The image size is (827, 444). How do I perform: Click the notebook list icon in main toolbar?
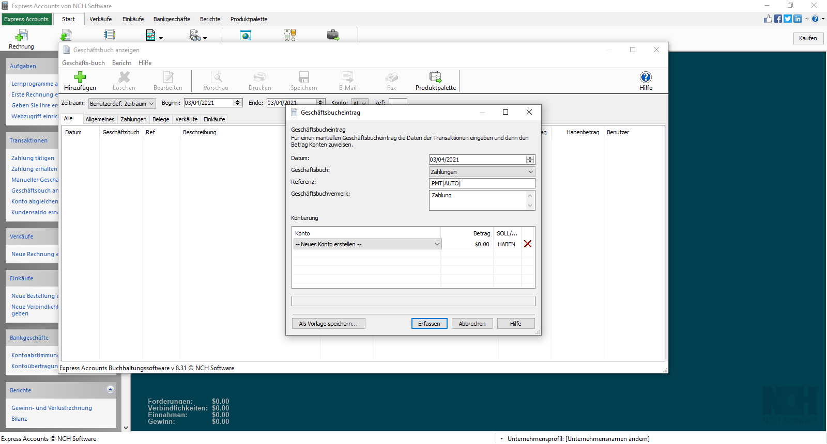tap(109, 35)
